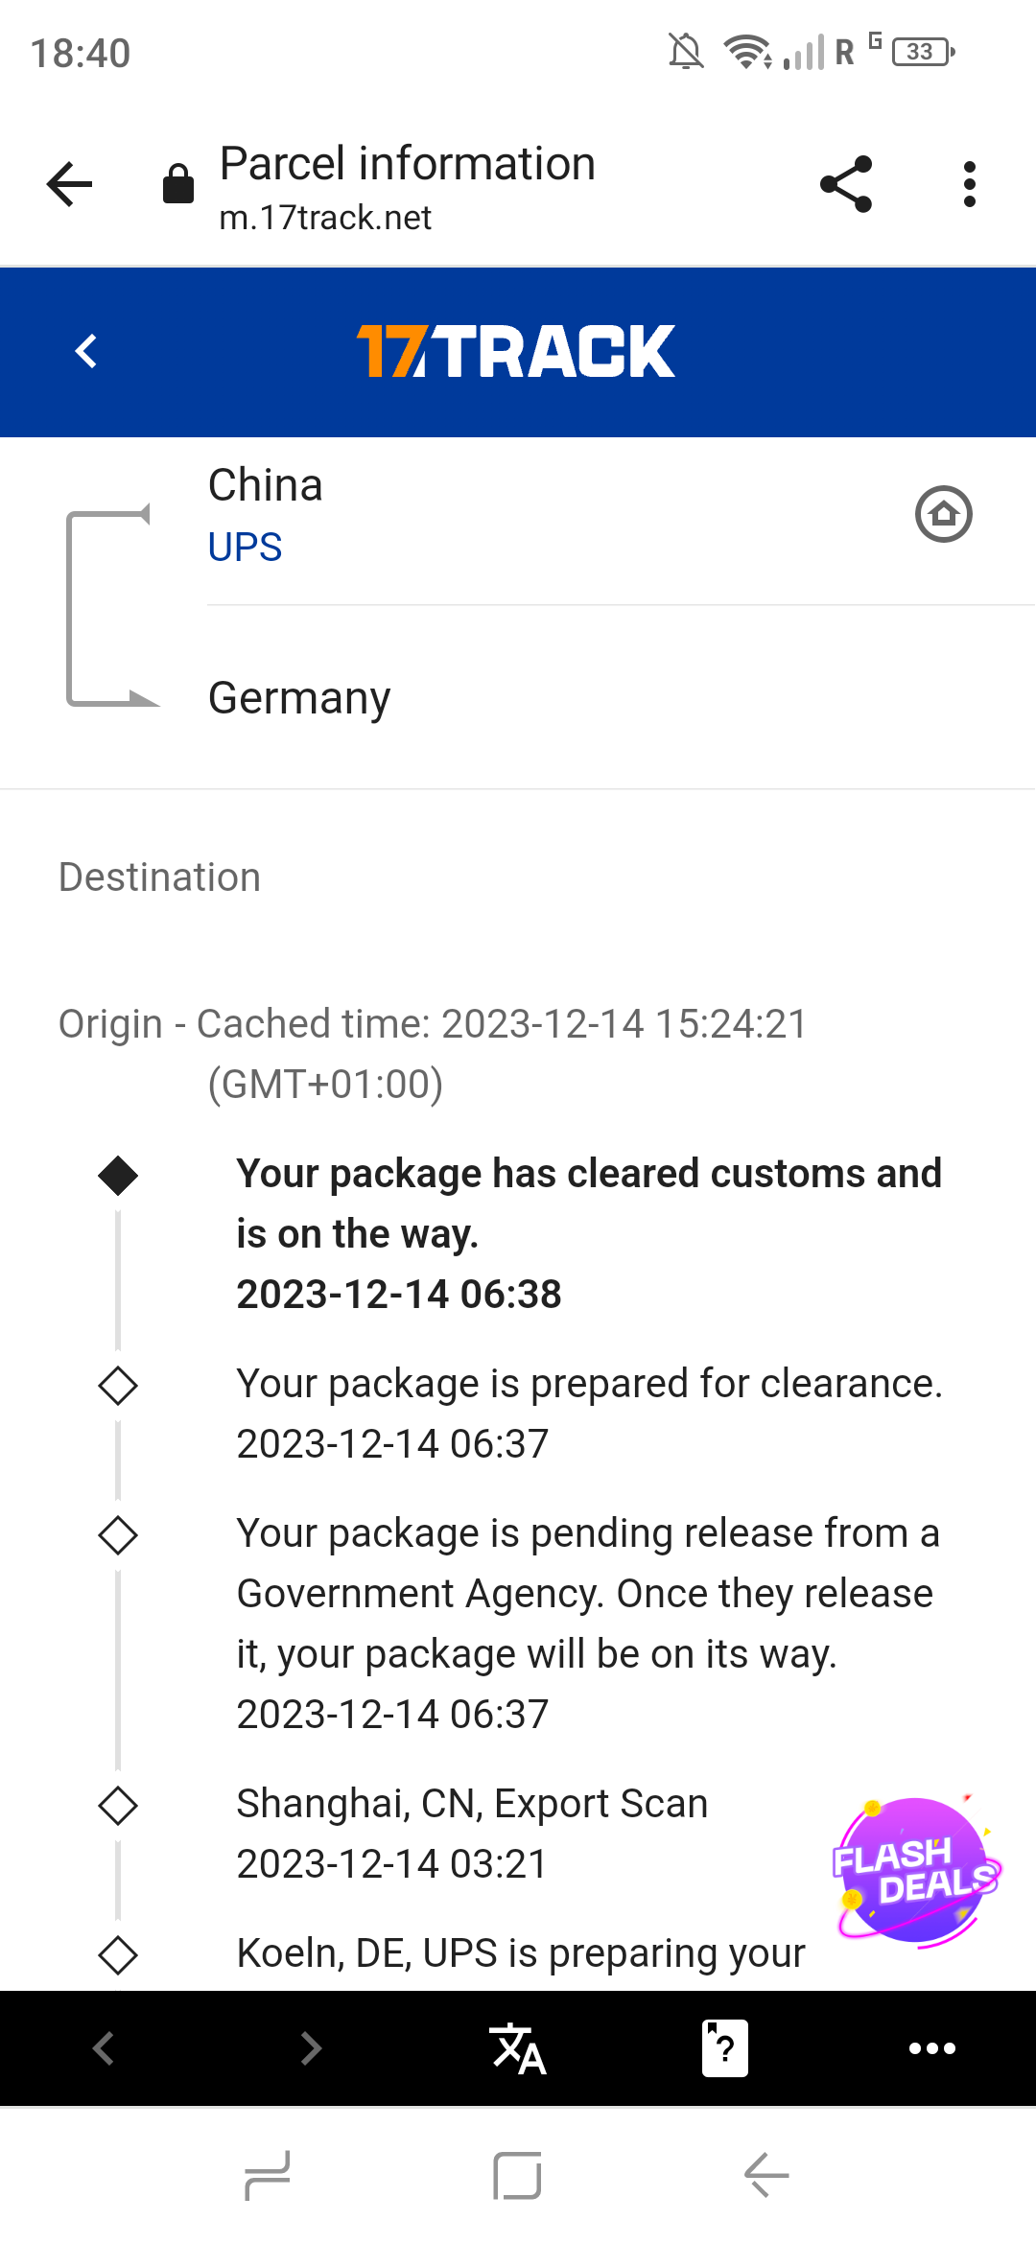Open the UPS carrier link
This screenshot has width=1036, height=2244.
pyautogui.click(x=245, y=548)
